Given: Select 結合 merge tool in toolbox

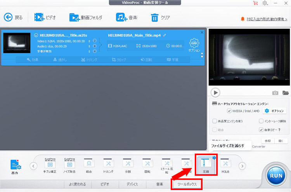Looking at the screenshot, I should pos(89,166).
